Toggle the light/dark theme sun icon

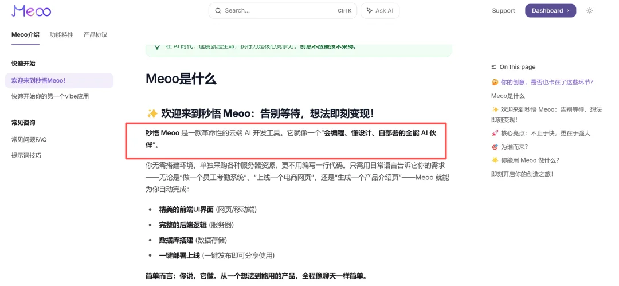[590, 11]
